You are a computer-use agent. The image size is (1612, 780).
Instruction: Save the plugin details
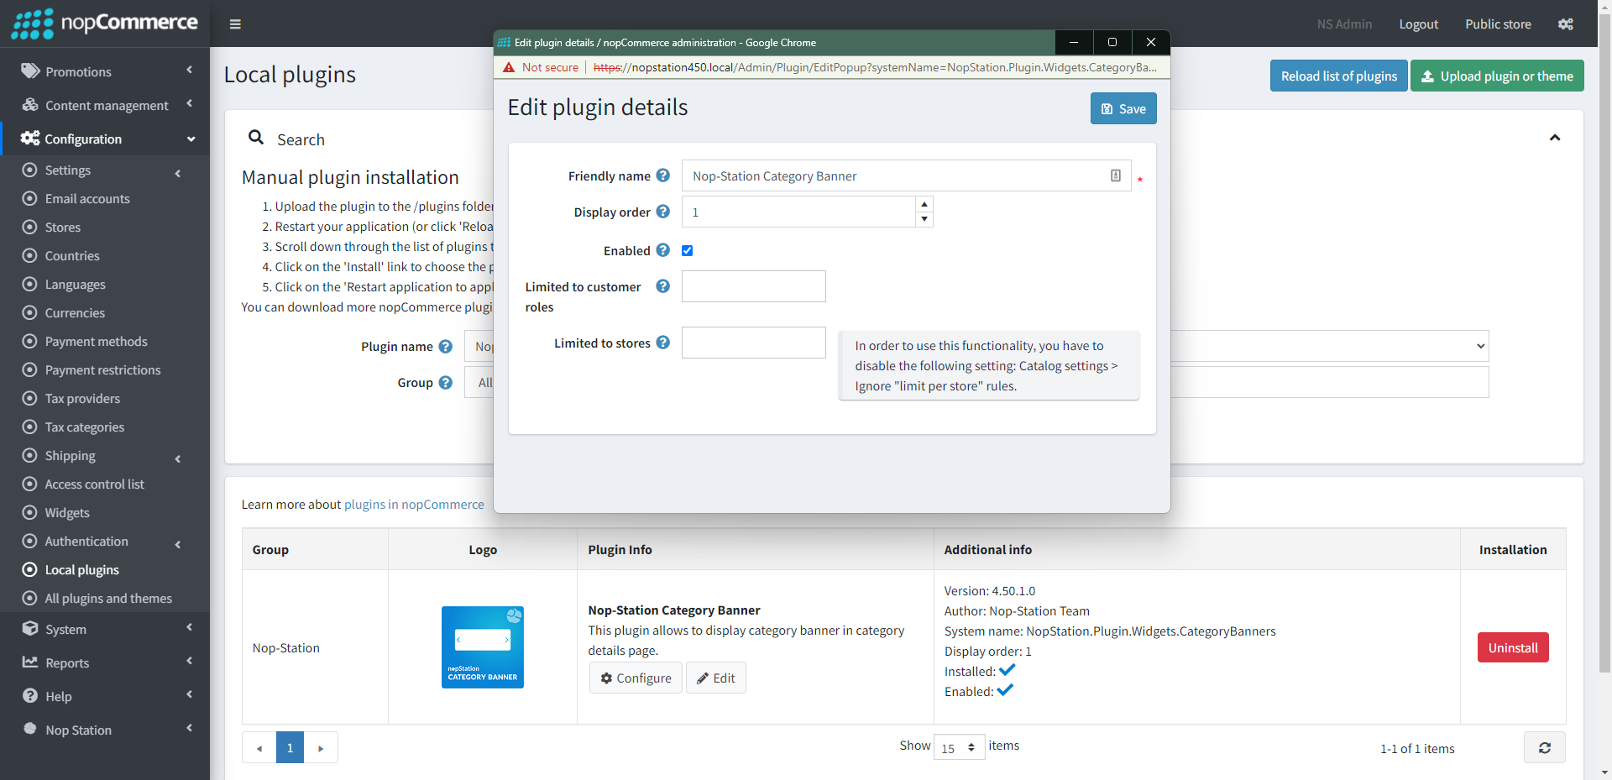click(x=1123, y=108)
